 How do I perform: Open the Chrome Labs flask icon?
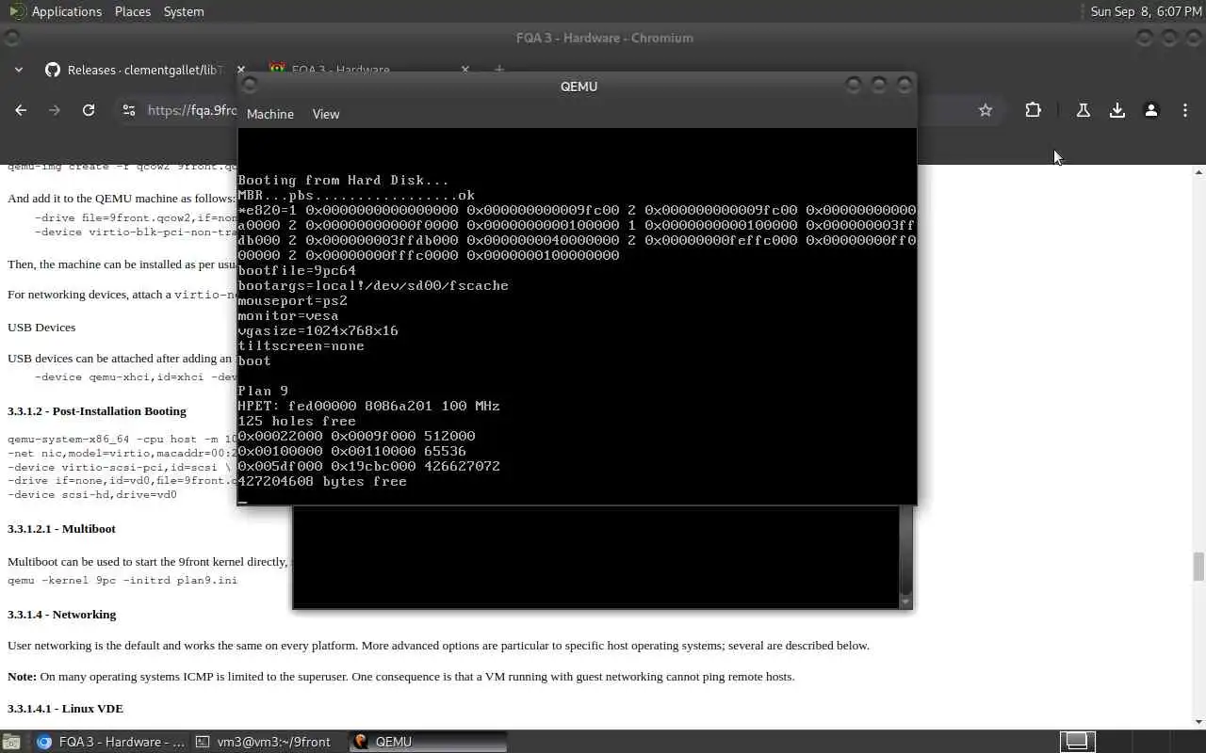pos(1084,110)
